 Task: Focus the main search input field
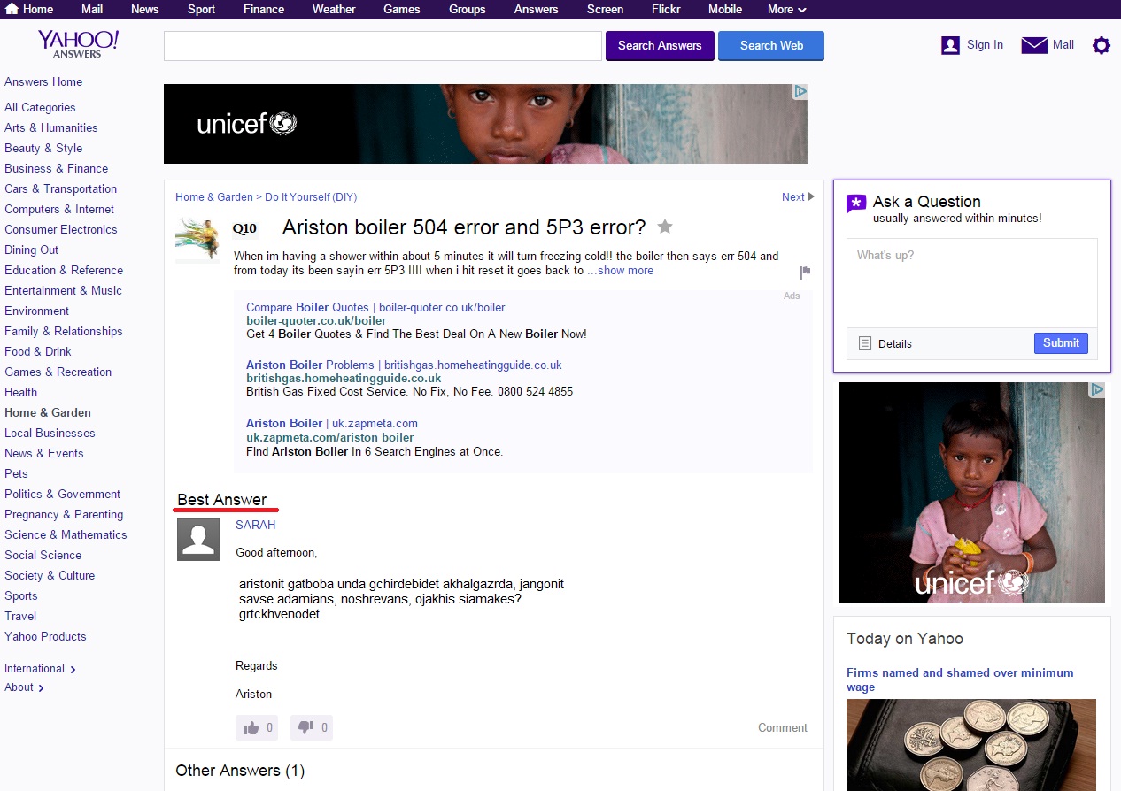383,46
